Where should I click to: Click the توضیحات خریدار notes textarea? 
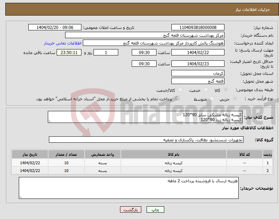129,188
